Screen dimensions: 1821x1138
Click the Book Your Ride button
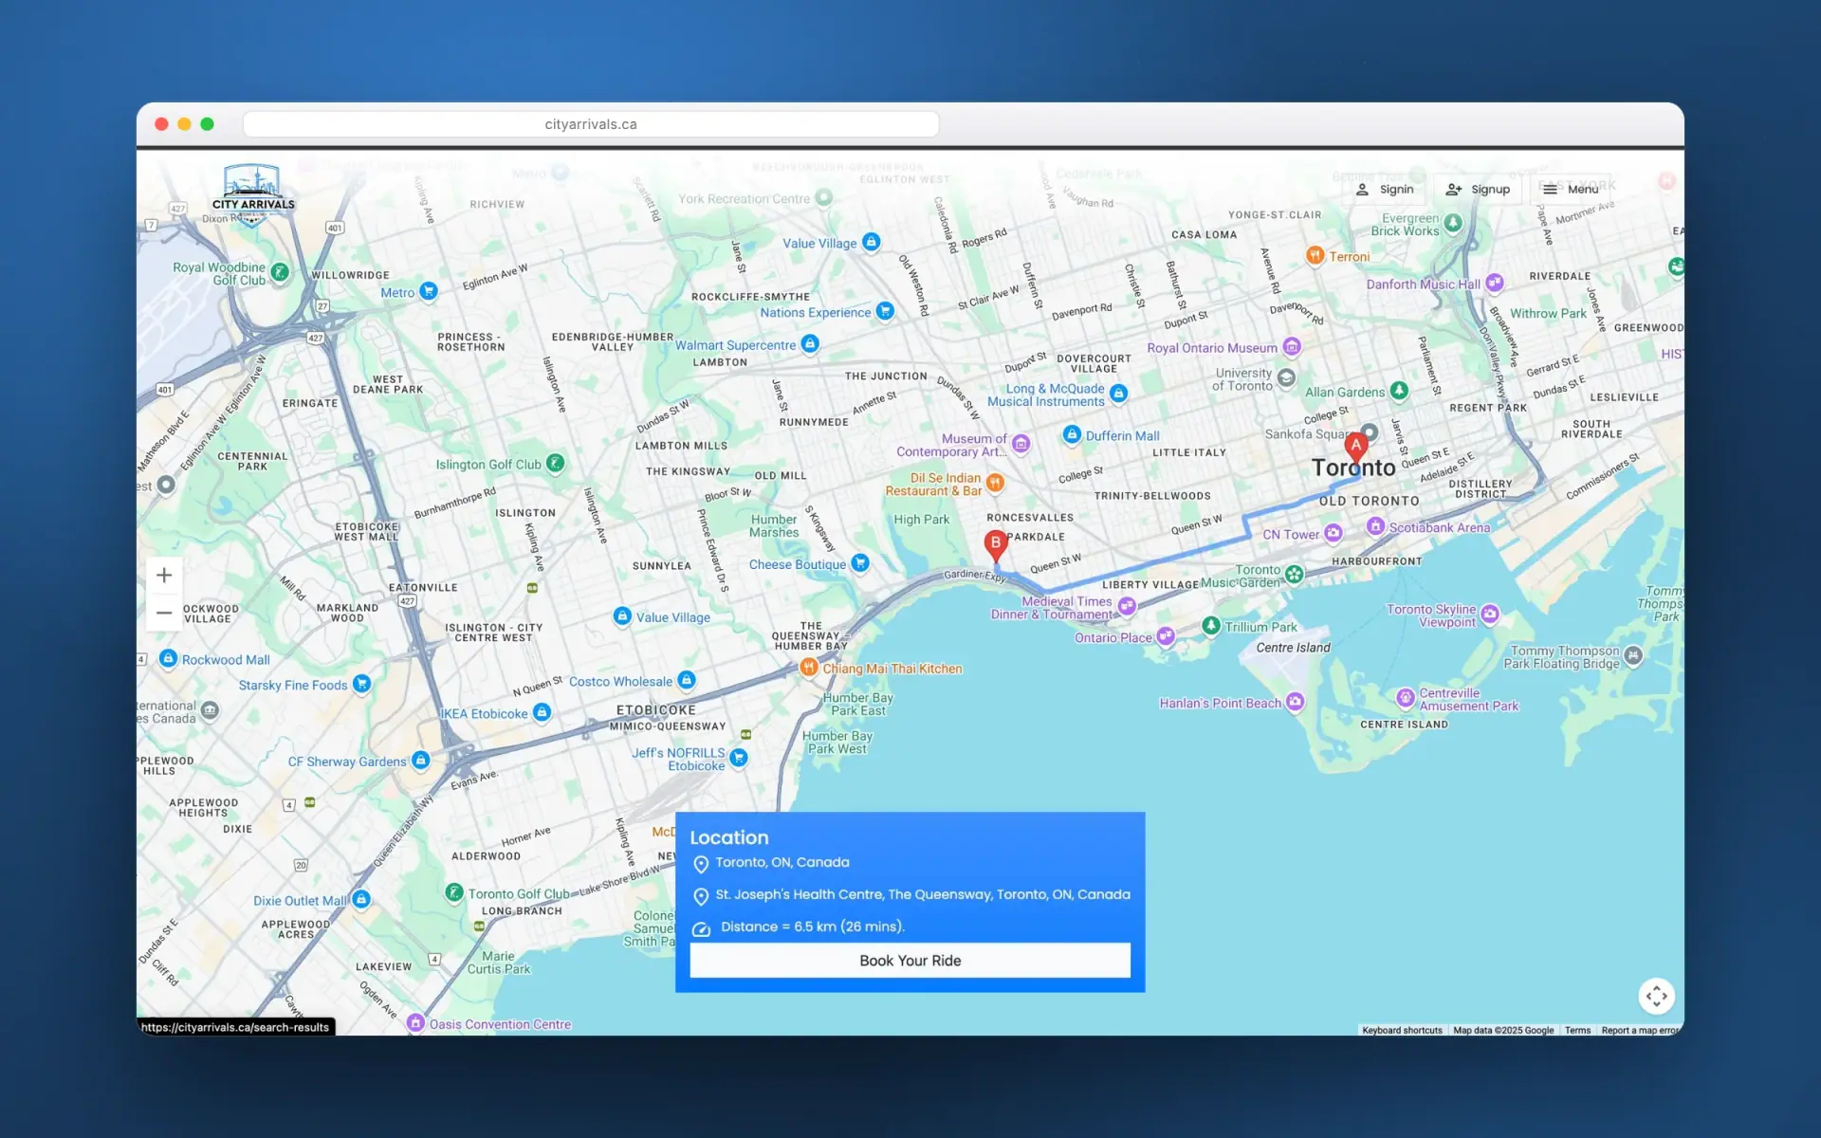pos(910,960)
